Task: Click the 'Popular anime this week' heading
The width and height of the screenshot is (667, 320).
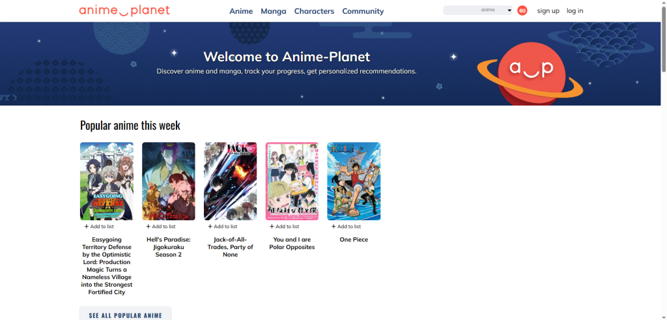Action: tap(130, 126)
